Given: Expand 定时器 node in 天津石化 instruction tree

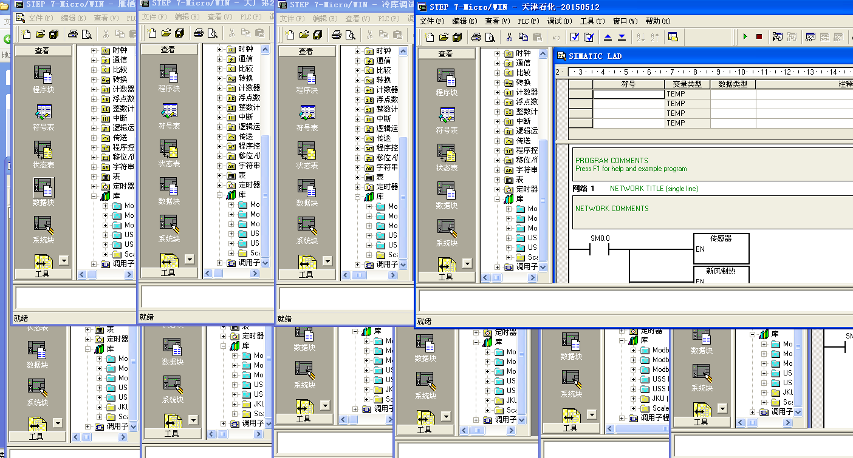Looking at the screenshot, I should 498,189.
